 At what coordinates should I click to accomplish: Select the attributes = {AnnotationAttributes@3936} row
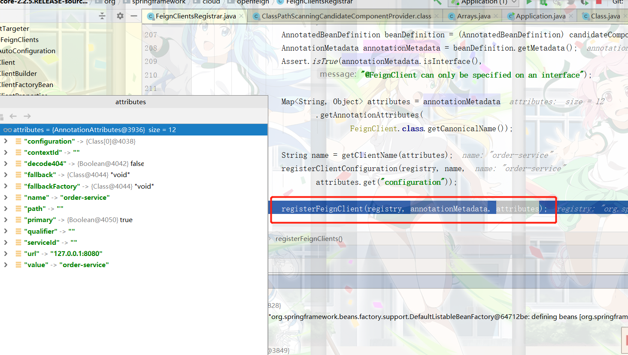tap(133, 130)
